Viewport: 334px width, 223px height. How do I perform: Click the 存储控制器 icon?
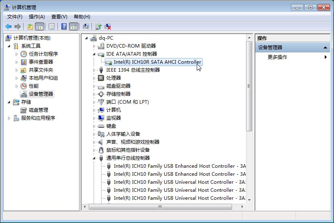tap(101, 94)
